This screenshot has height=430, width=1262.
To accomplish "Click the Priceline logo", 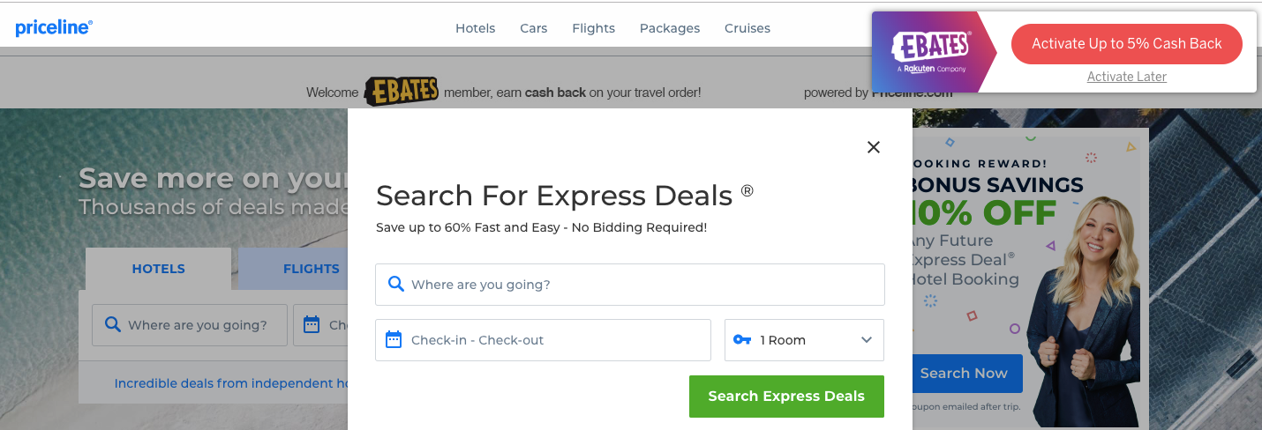I will [54, 28].
